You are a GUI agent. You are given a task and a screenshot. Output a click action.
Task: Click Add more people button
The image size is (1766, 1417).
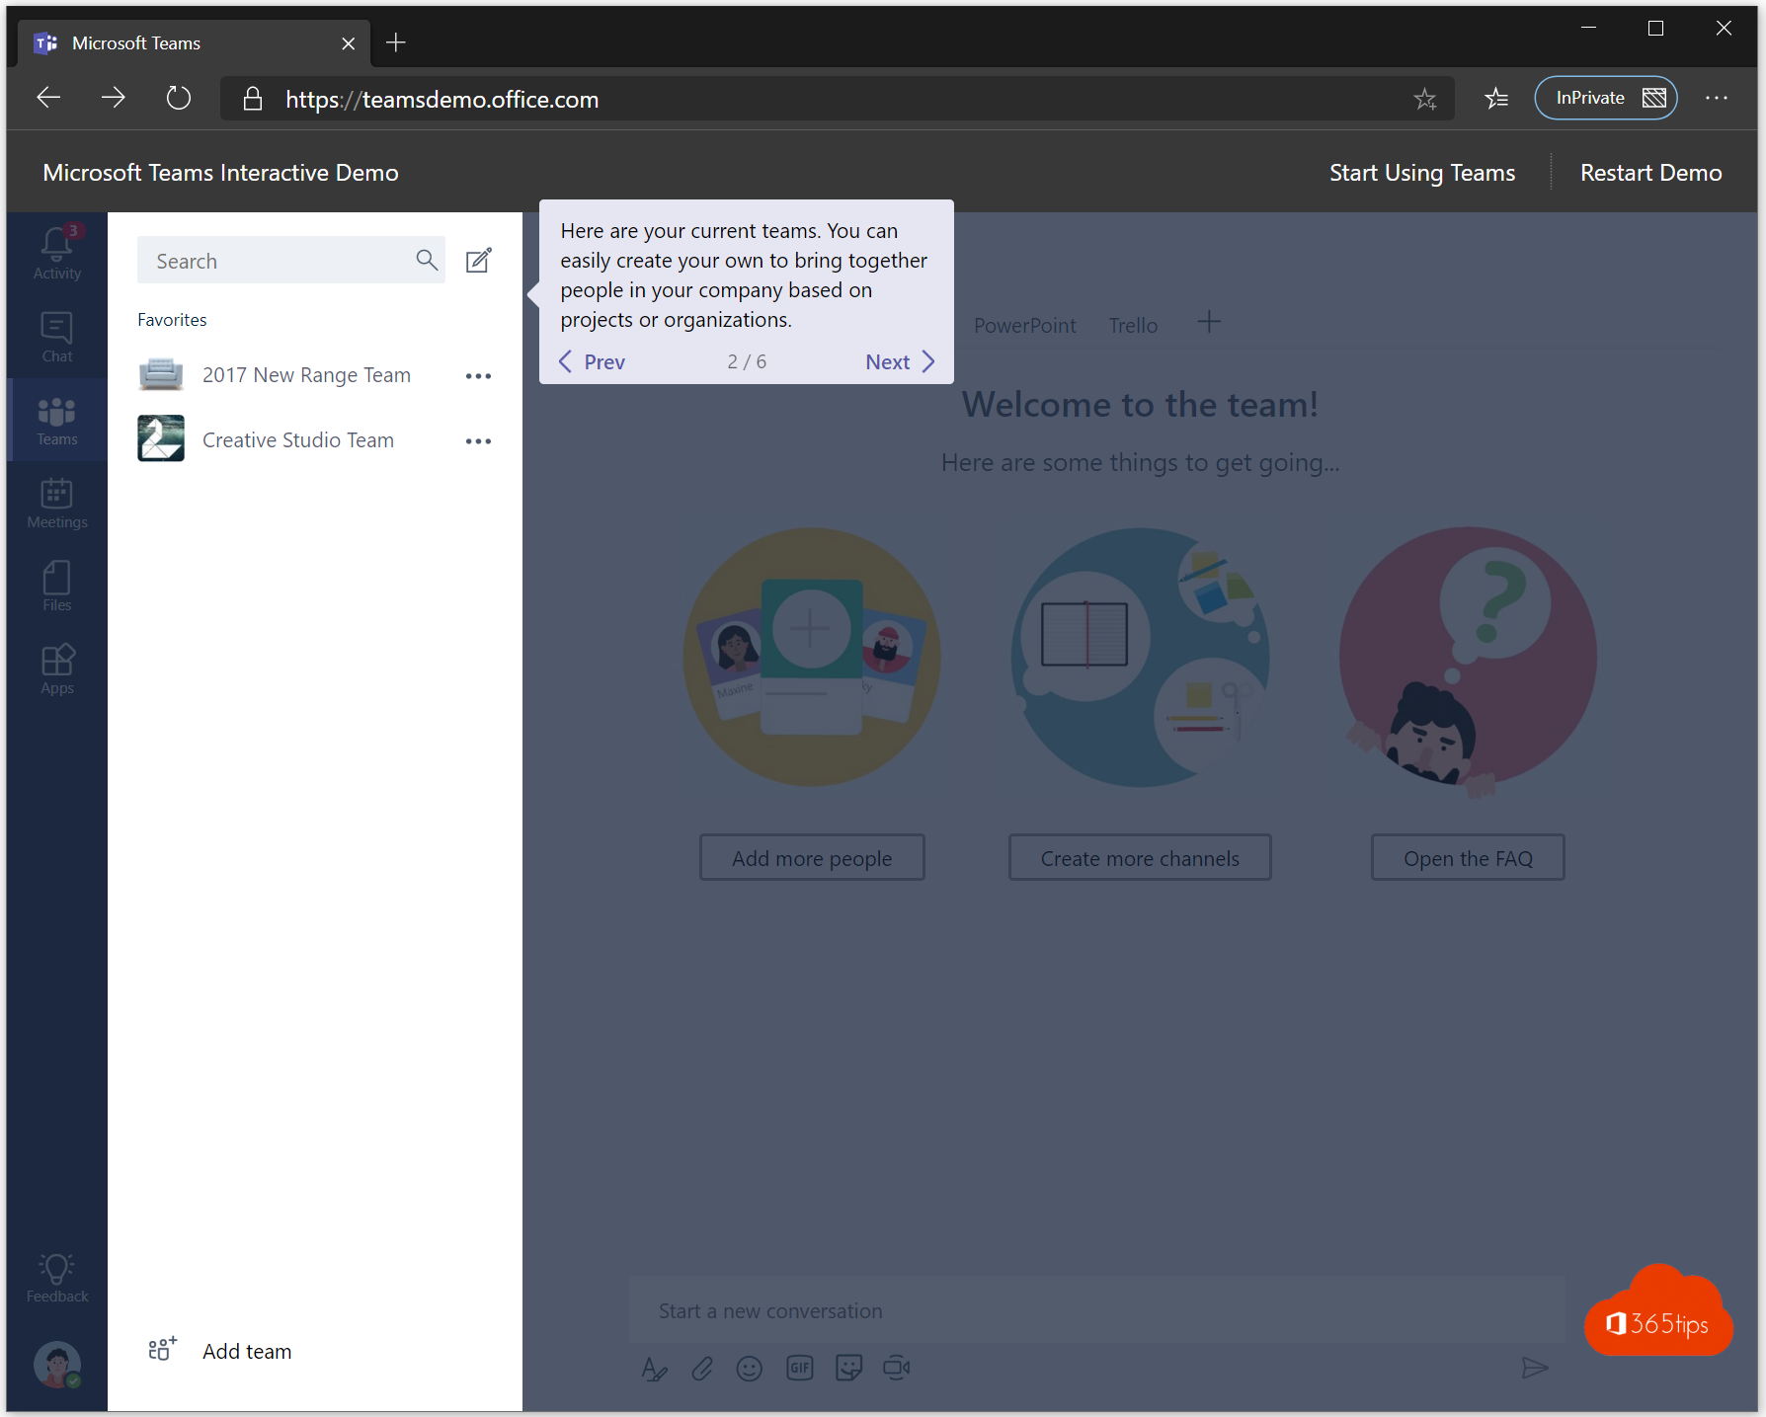(812, 857)
